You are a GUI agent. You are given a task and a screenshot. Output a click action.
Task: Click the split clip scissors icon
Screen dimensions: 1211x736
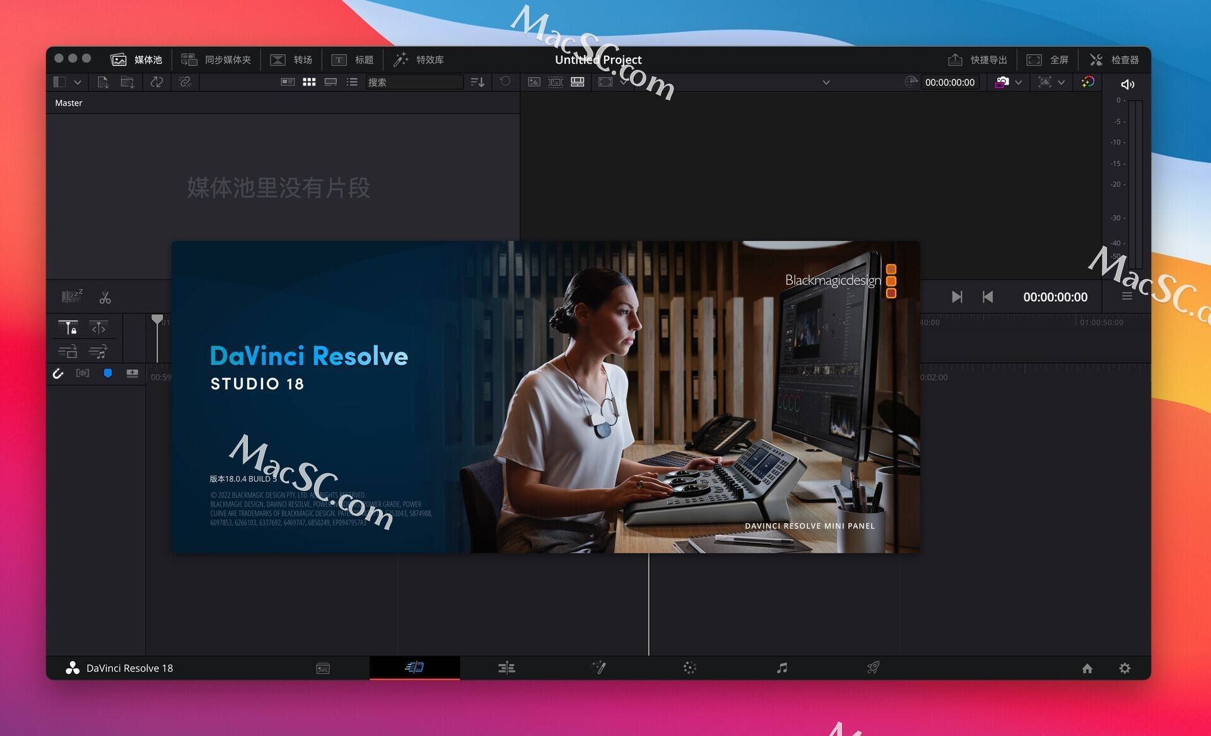click(x=105, y=297)
